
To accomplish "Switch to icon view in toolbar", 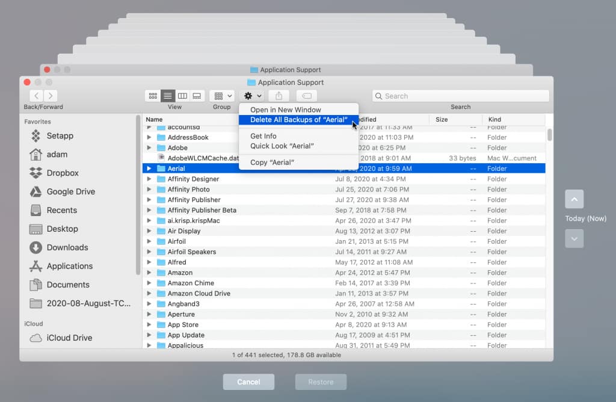I will click(x=153, y=96).
